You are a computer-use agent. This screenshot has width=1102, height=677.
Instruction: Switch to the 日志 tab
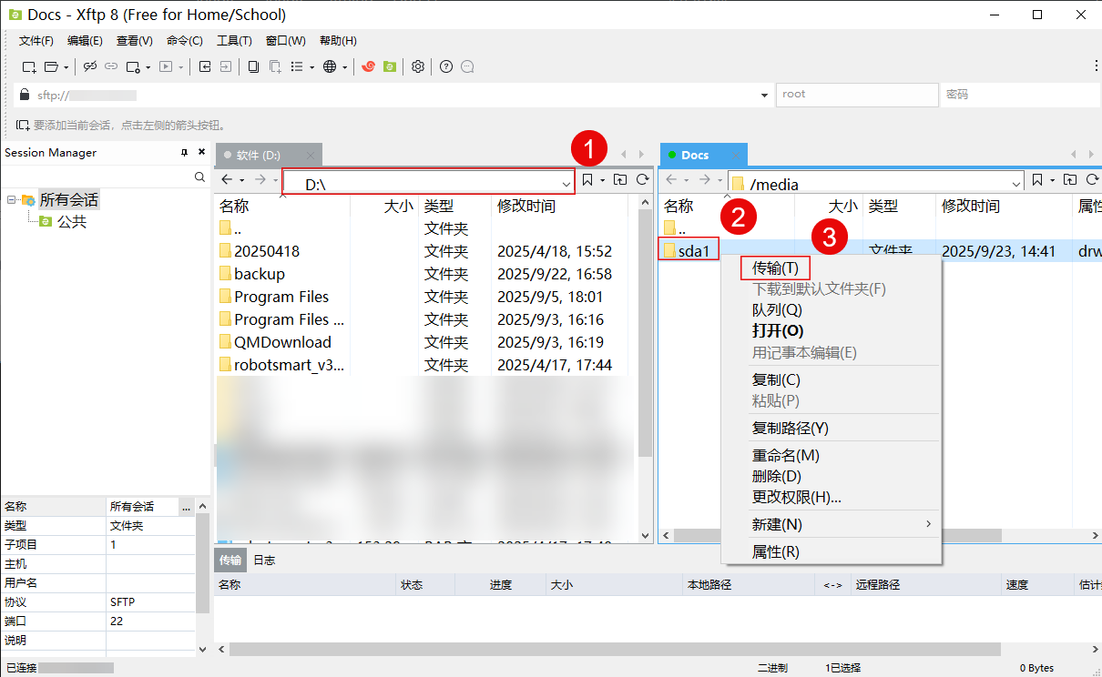[264, 561]
